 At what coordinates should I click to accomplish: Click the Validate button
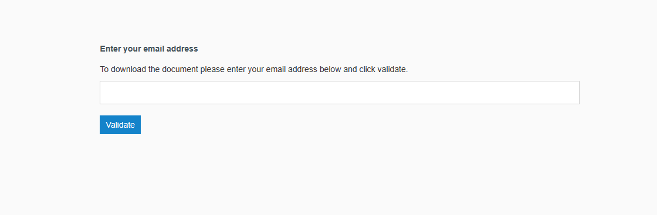(120, 125)
